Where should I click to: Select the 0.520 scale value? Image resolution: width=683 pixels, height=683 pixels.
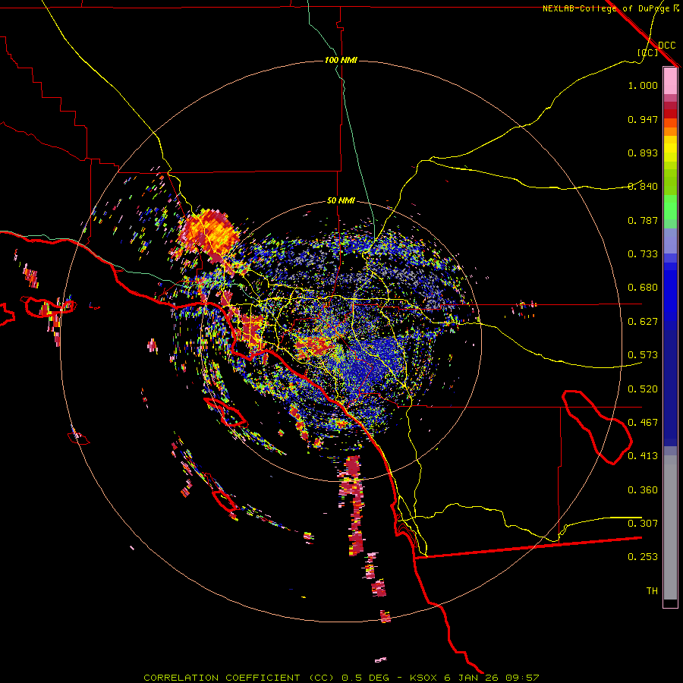click(x=643, y=389)
